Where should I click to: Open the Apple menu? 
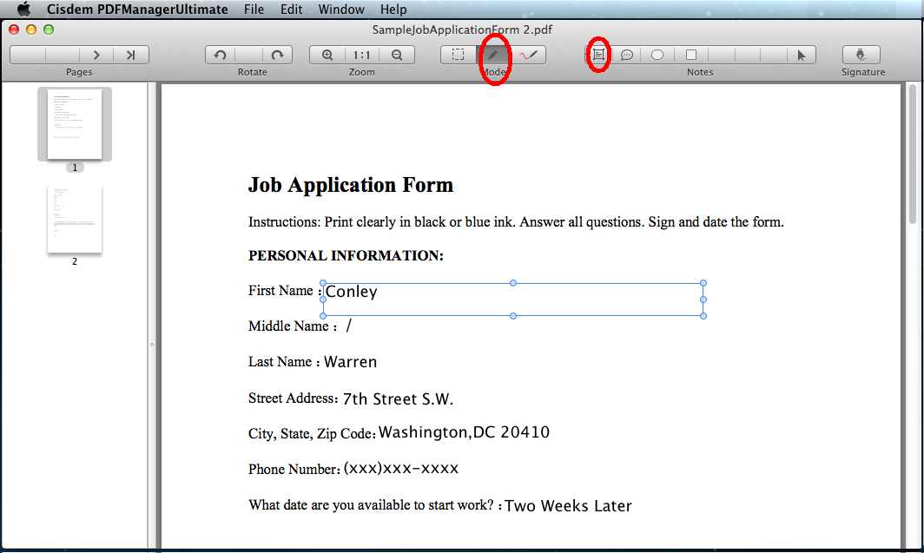[x=23, y=10]
